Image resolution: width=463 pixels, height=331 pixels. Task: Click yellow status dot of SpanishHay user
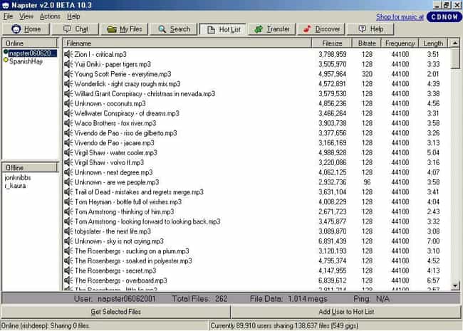pyautogui.click(x=6, y=61)
